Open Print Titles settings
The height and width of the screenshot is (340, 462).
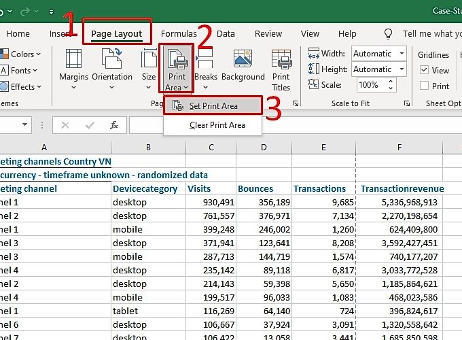[281, 70]
